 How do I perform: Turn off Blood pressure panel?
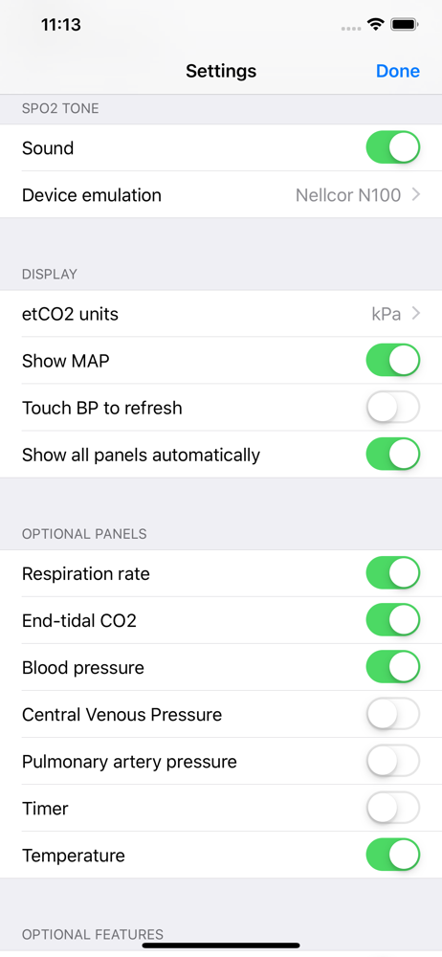pyautogui.click(x=393, y=667)
